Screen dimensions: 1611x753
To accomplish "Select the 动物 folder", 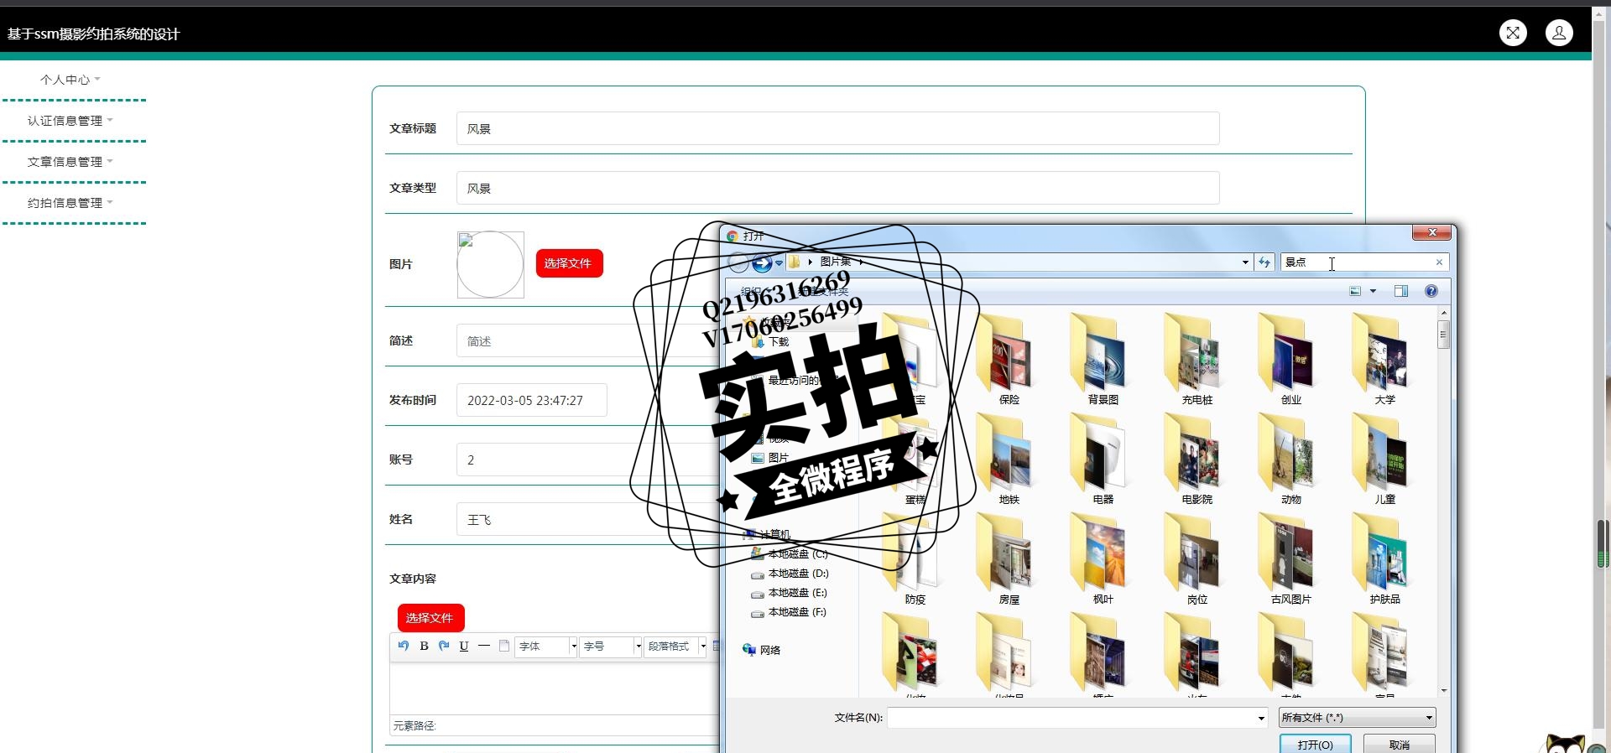I will (x=1291, y=460).
